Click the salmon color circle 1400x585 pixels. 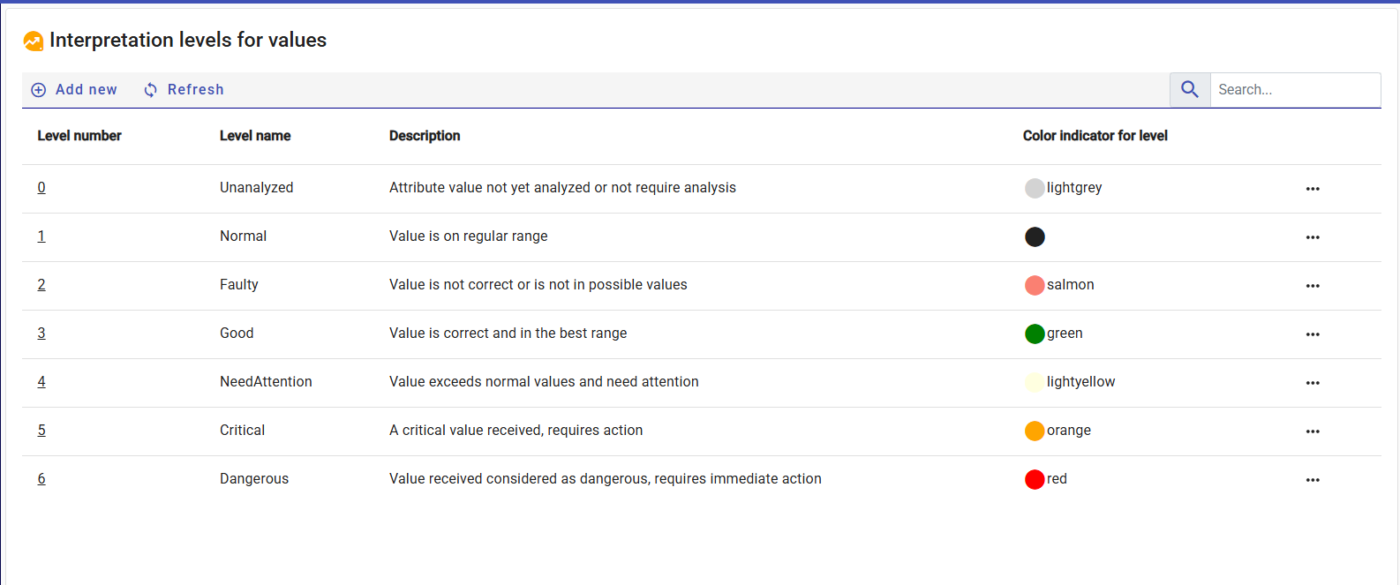click(1035, 285)
